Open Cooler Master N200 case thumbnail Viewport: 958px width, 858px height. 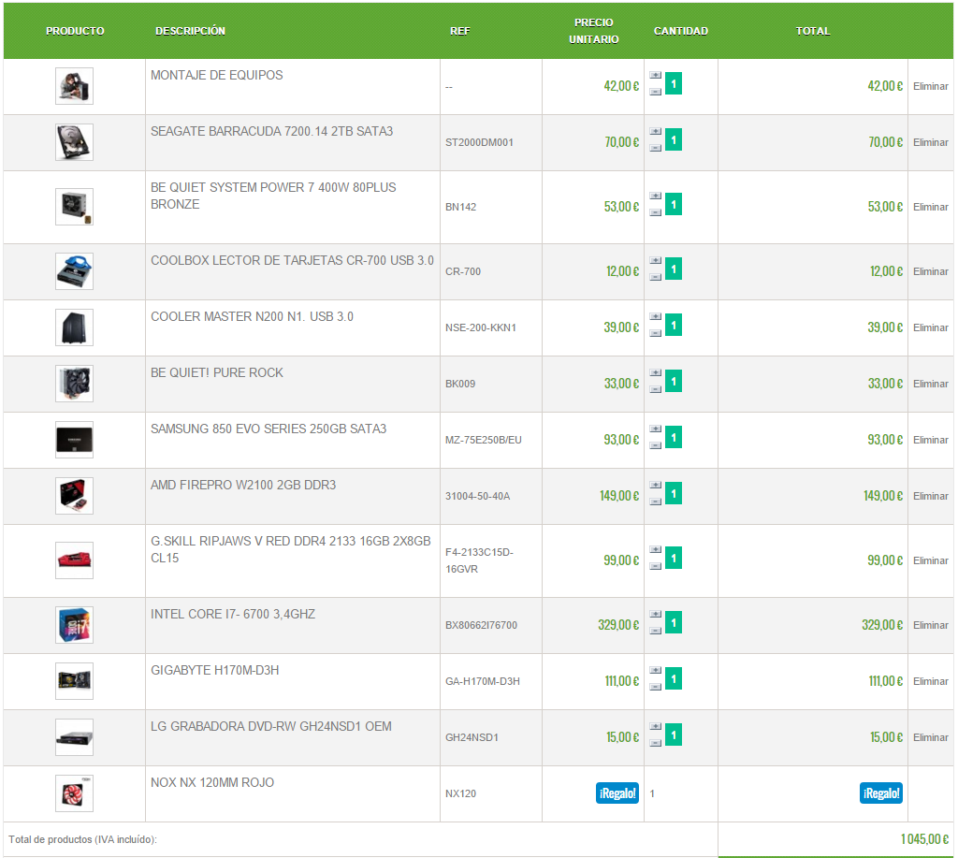point(74,327)
